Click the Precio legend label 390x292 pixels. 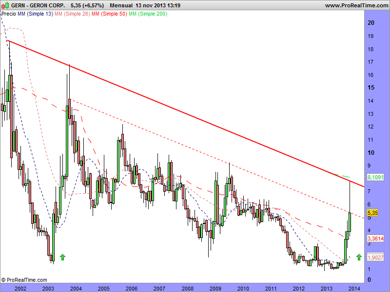(9, 14)
